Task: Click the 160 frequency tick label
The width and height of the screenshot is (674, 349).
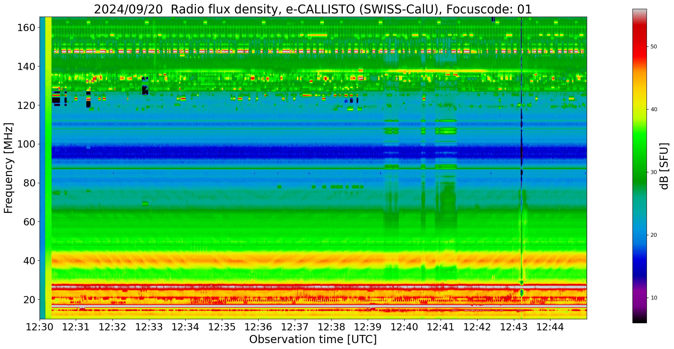Action: pyautogui.click(x=27, y=28)
